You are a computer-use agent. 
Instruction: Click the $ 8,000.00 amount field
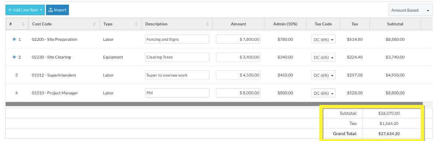click(x=238, y=93)
